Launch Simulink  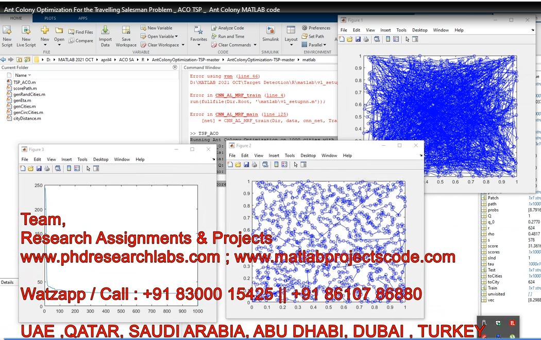coord(270,34)
